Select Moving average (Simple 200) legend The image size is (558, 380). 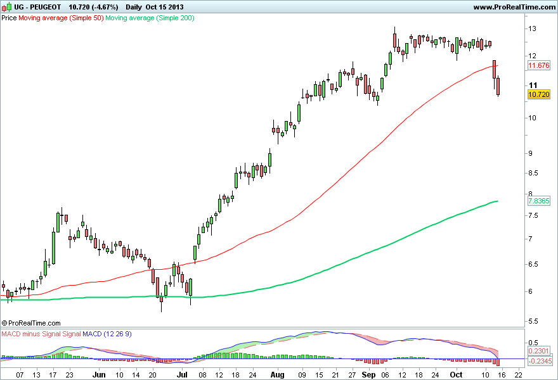(150, 18)
